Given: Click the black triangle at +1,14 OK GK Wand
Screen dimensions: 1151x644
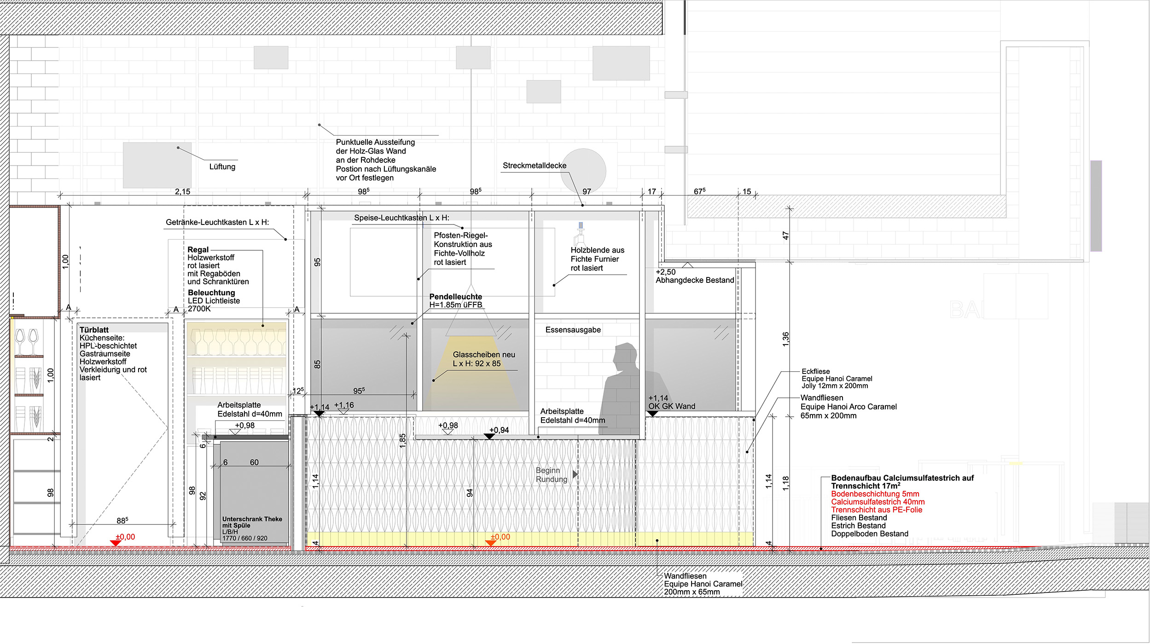Looking at the screenshot, I should pos(652,414).
